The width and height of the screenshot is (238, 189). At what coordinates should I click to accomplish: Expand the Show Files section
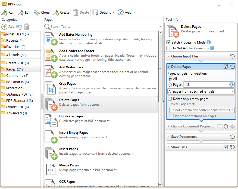coord(168,147)
